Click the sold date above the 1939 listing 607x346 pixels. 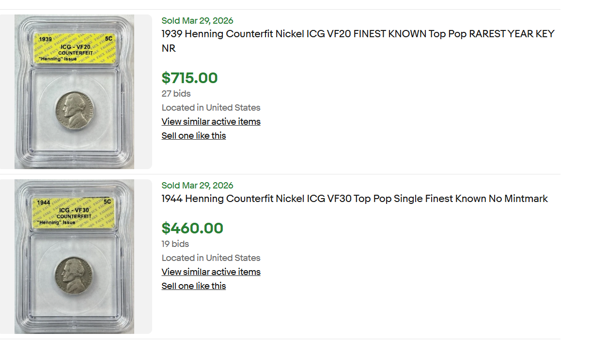pos(197,21)
